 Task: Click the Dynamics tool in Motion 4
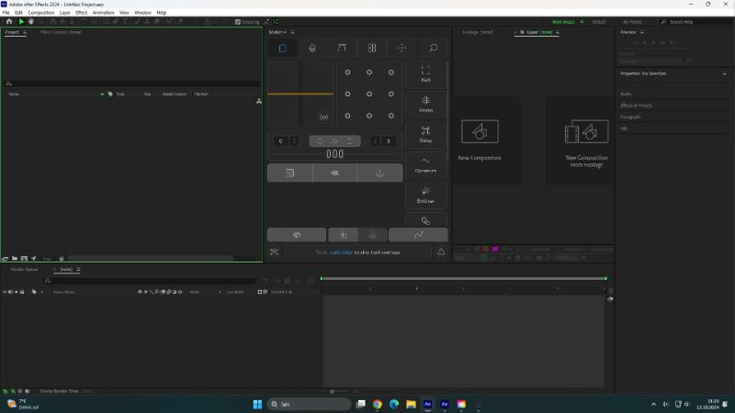(x=425, y=165)
